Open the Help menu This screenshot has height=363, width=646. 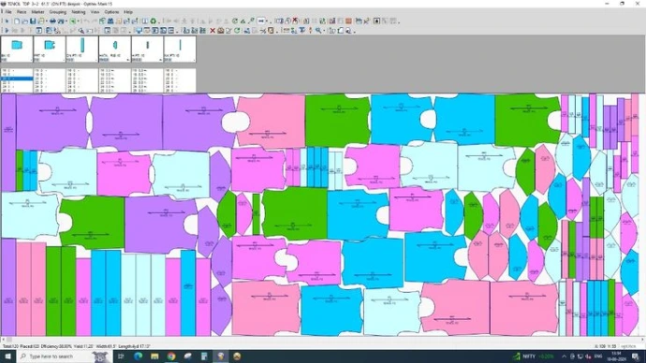tap(128, 12)
